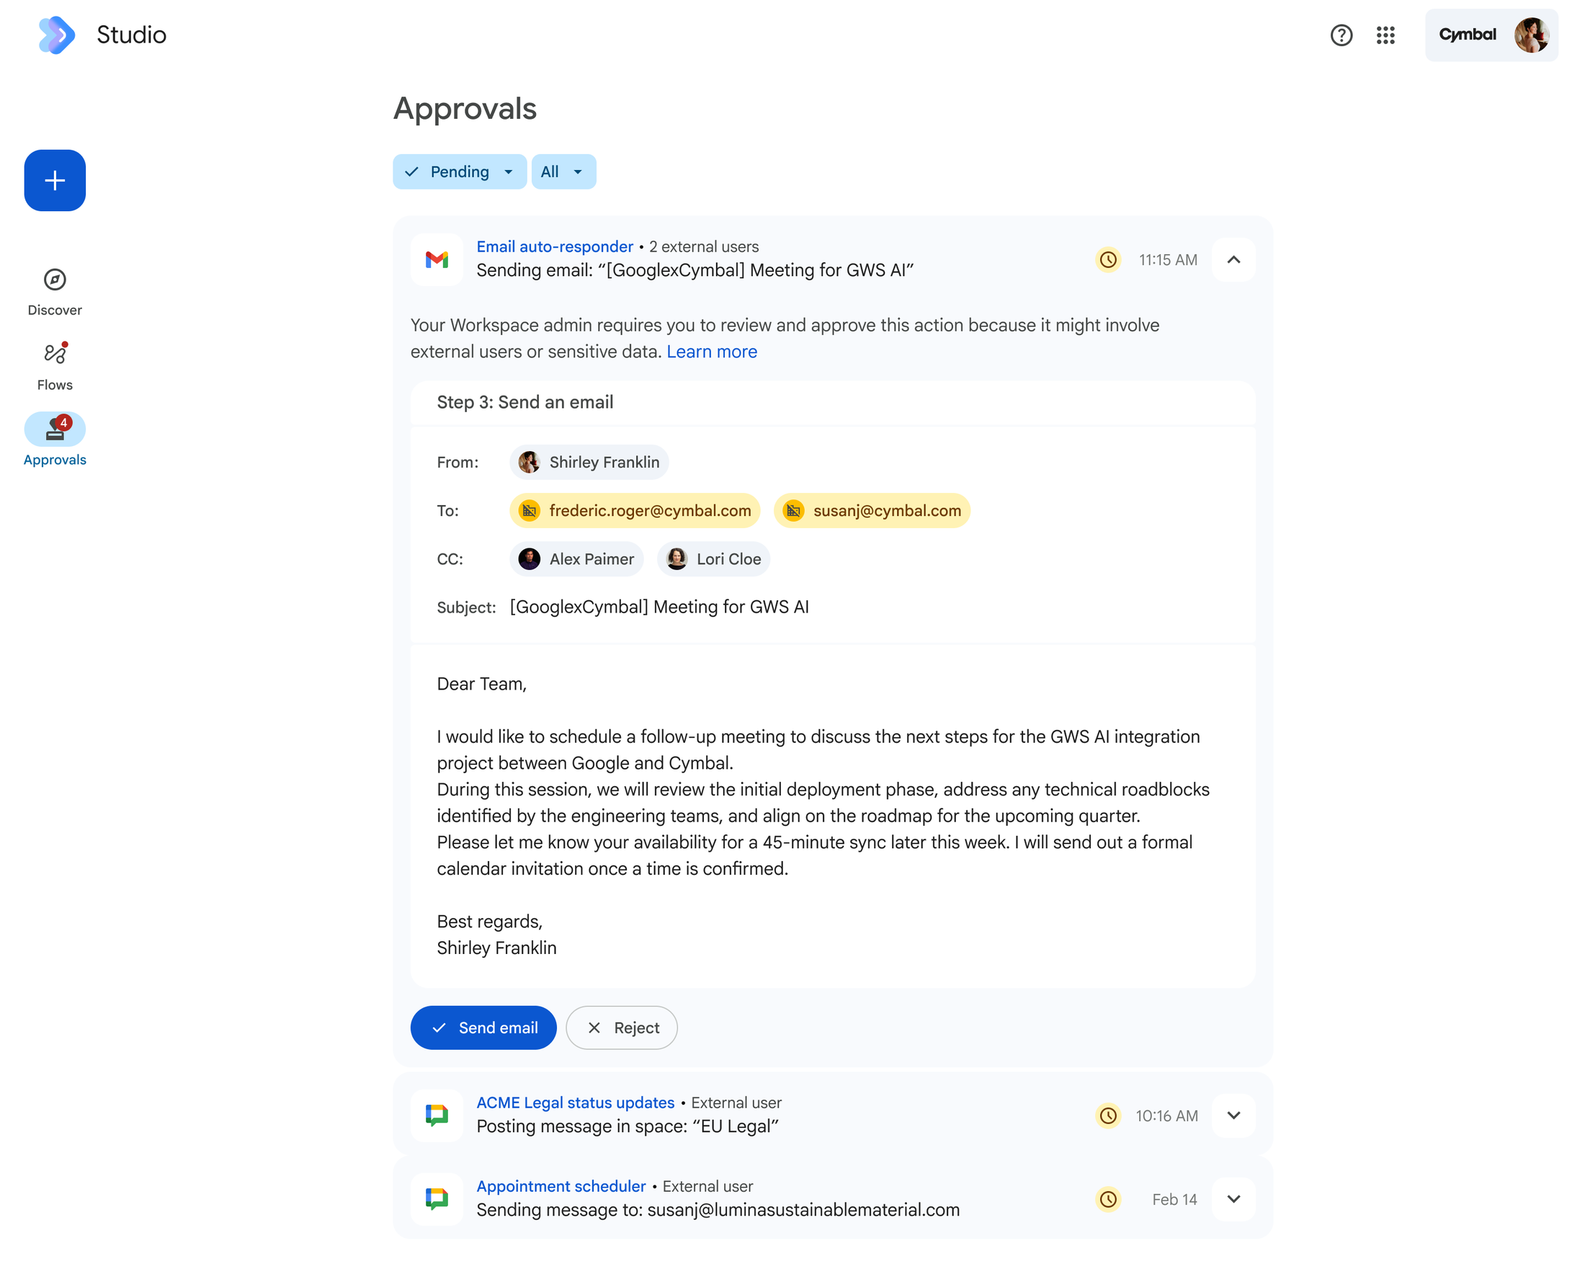
Task: Expand the Appointment scheduler approval card
Action: point(1233,1198)
